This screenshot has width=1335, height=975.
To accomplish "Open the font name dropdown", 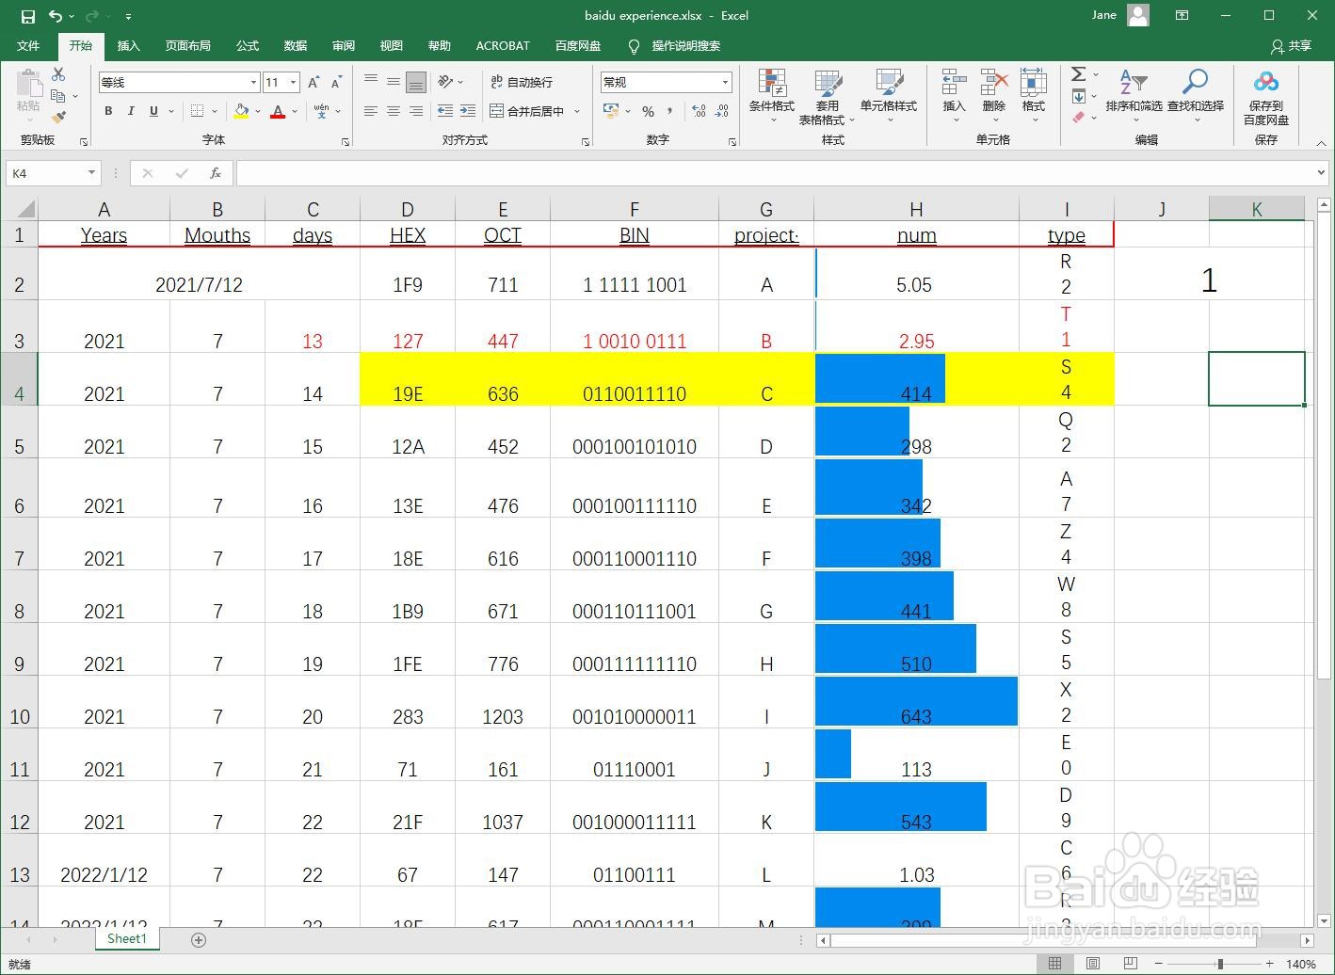I will pyautogui.click(x=253, y=83).
